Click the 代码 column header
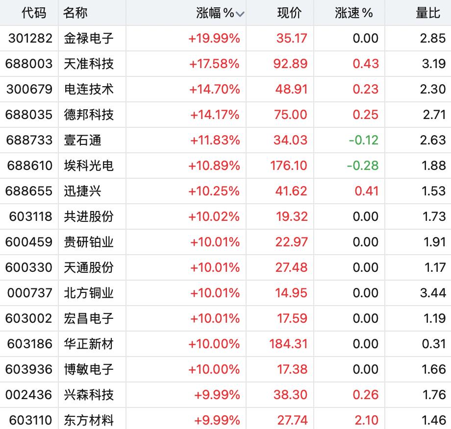Image resolution: width=451 pixels, height=429 pixels. coord(34,13)
